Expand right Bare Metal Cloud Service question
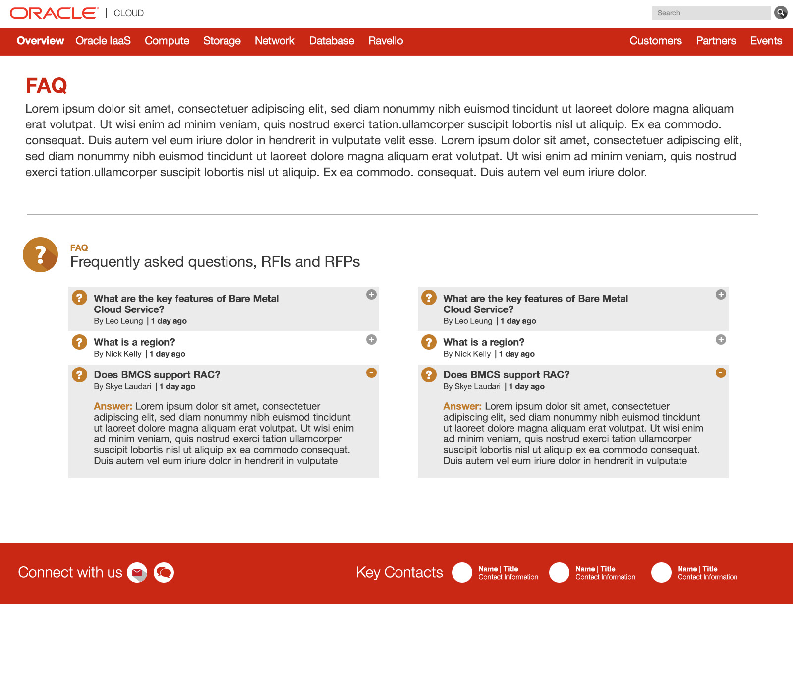 (x=721, y=295)
